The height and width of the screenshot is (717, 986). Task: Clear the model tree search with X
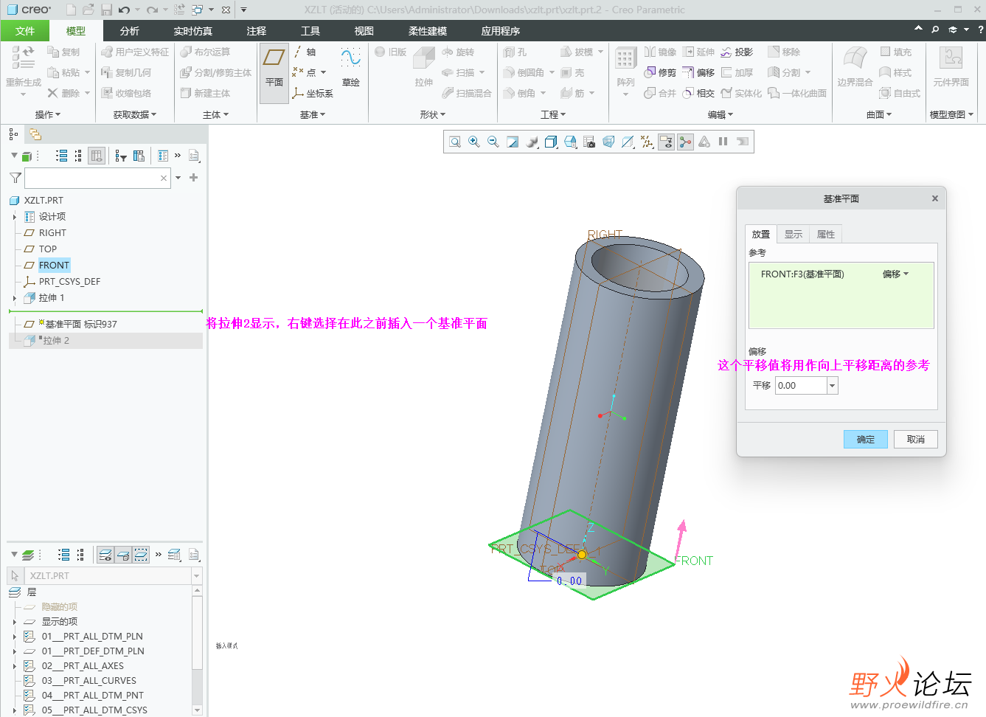[164, 178]
